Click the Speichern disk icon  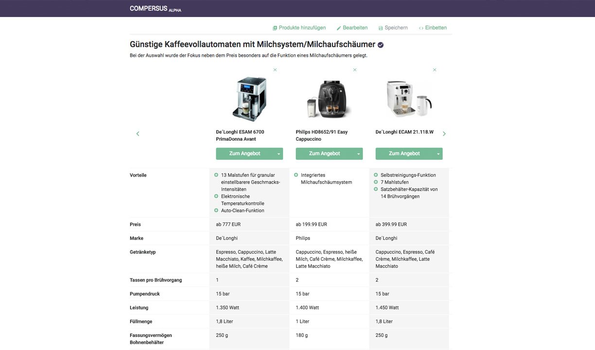point(381,28)
